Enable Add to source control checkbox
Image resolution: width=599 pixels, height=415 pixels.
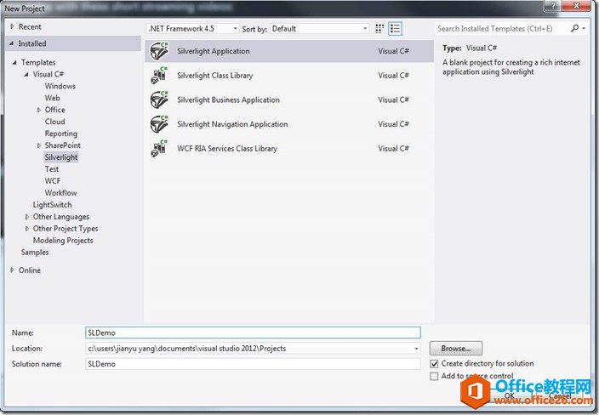(x=434, y=376)
